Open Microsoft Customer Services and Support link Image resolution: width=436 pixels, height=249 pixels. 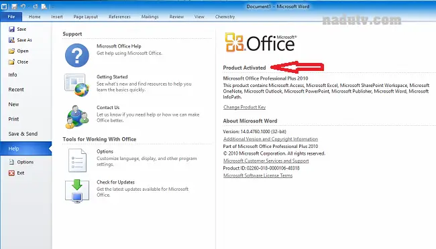pyautogui.click(x=266, y=161)
